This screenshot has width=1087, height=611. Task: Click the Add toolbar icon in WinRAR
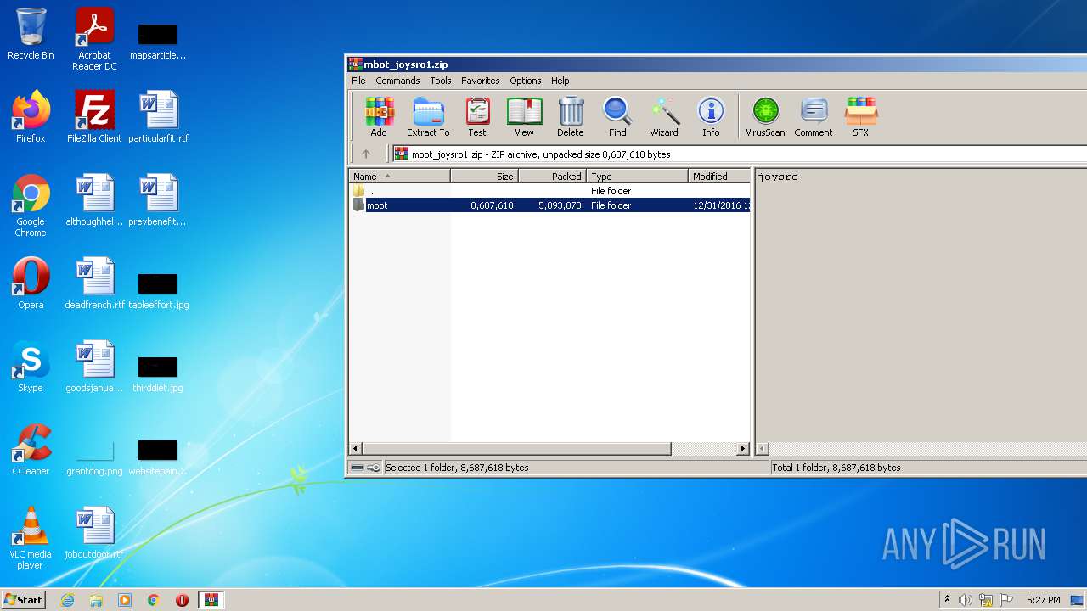[x=379, y=117]
